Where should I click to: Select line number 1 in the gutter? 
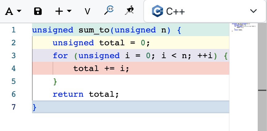coord(14,30)
